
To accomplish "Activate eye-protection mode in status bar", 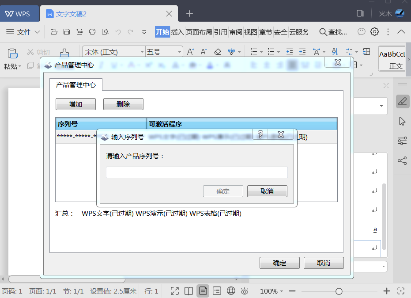I will coord(245,291).
